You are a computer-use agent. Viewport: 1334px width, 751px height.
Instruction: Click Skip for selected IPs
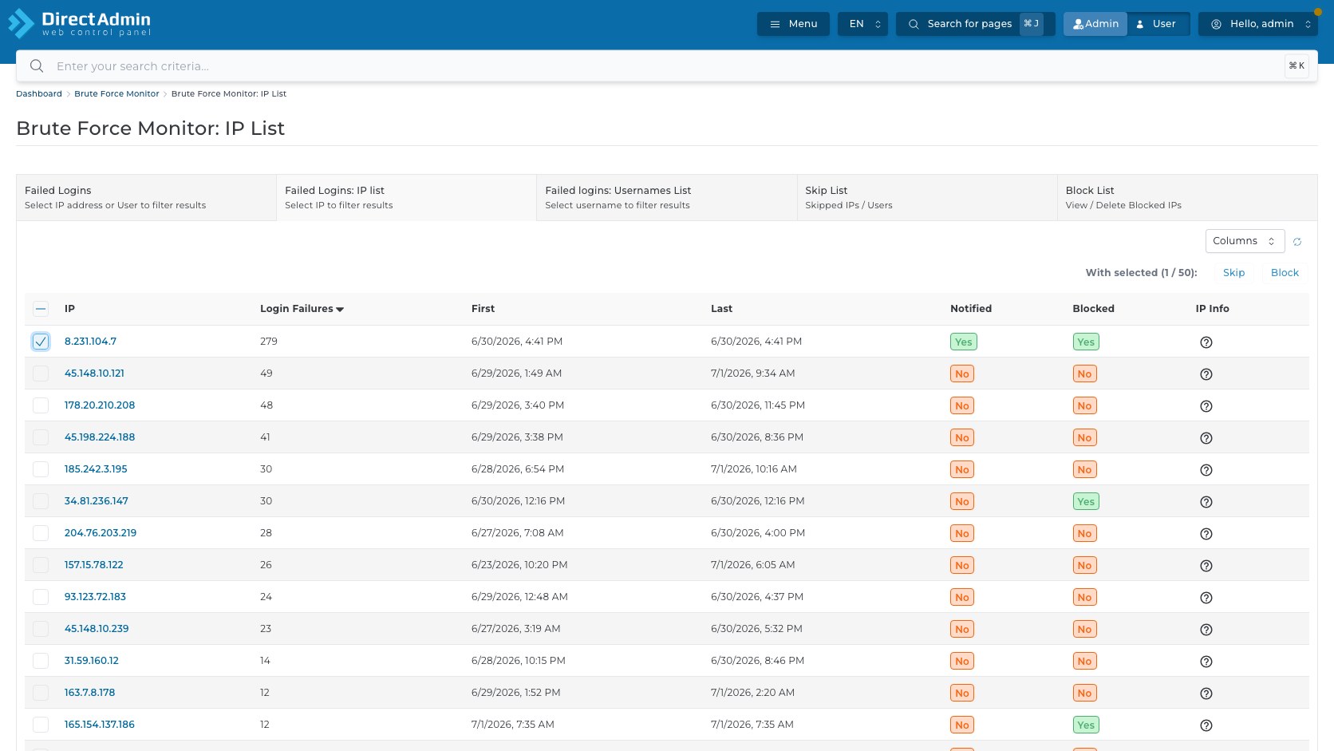point(1233,273)
